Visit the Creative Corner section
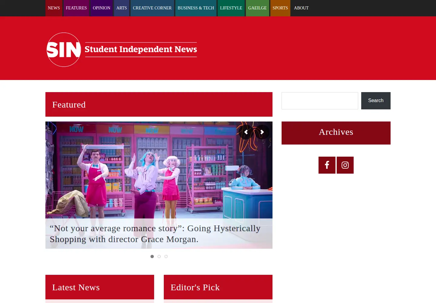This screenshot has width=436, height=303. point(152,8)
